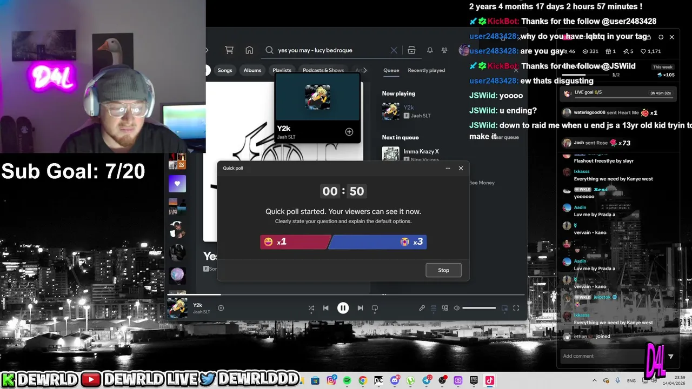Open lyrics microphone icon in Spotify
Viewport: 692px width, 389px height.
pyautogui.click(x=422, y=308)
